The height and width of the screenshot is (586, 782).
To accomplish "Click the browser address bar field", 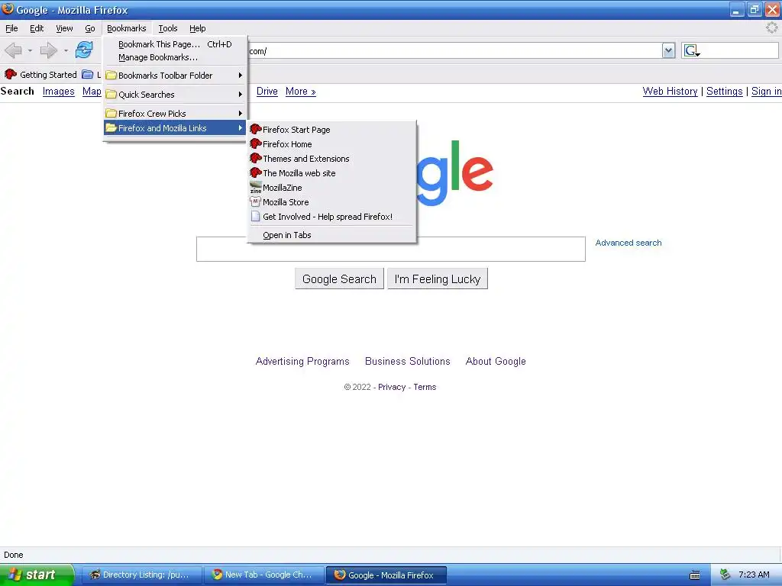I will coord(454,50).
